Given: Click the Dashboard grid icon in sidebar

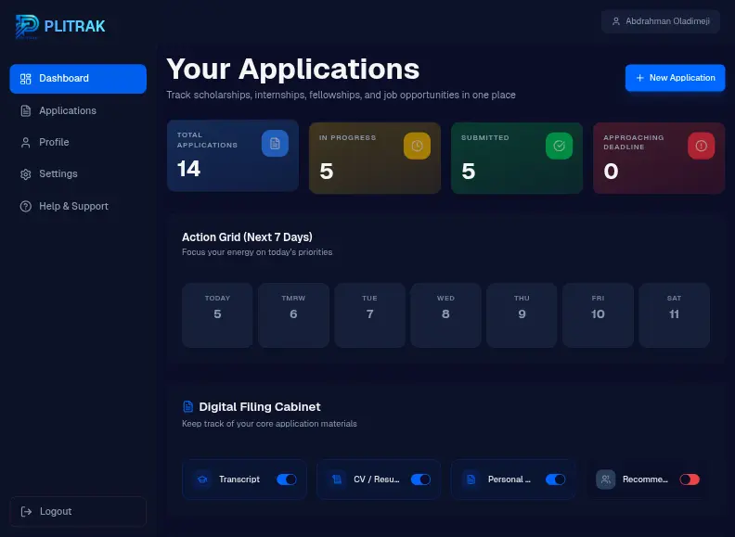Looking at the screenshot, I should click(26, 79).
